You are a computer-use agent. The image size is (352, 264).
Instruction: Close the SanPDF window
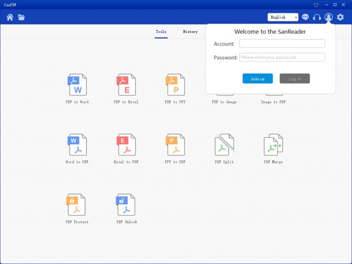pyautogui.click(x=343, y=5)
